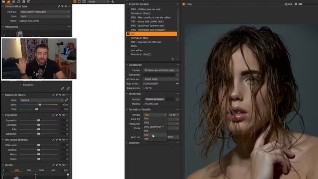The image size is (318, 179).
Task: Select 'JPEG - Máx. tamaño' recipe row
Action: [151, 17]
